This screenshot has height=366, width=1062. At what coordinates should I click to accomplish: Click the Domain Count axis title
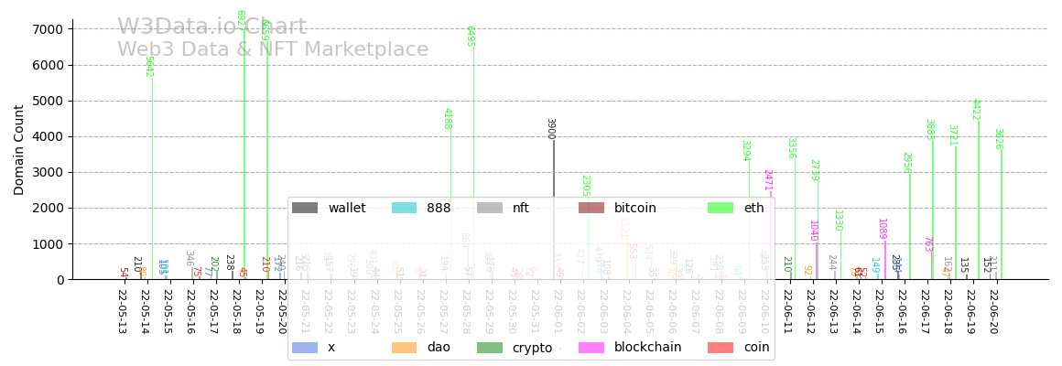tap(19, 149)
